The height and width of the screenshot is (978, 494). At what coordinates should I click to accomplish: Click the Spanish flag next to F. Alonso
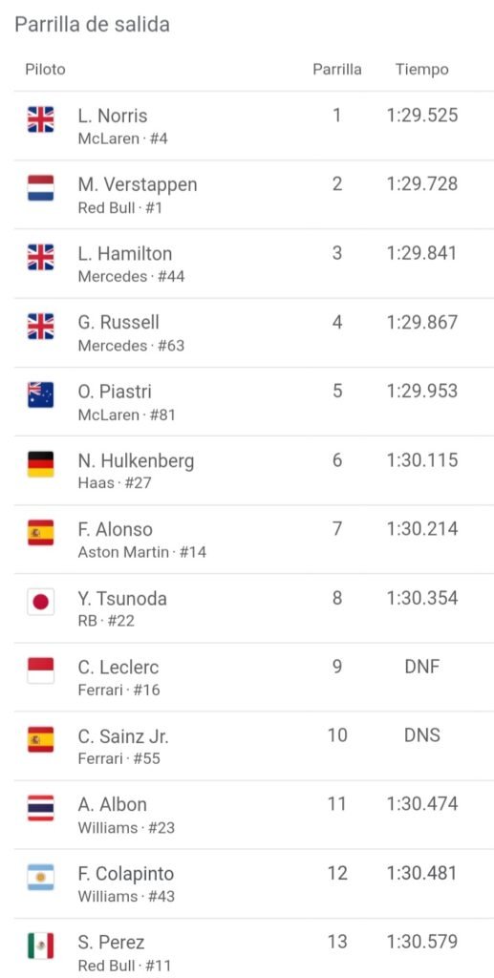coord(40,533)
